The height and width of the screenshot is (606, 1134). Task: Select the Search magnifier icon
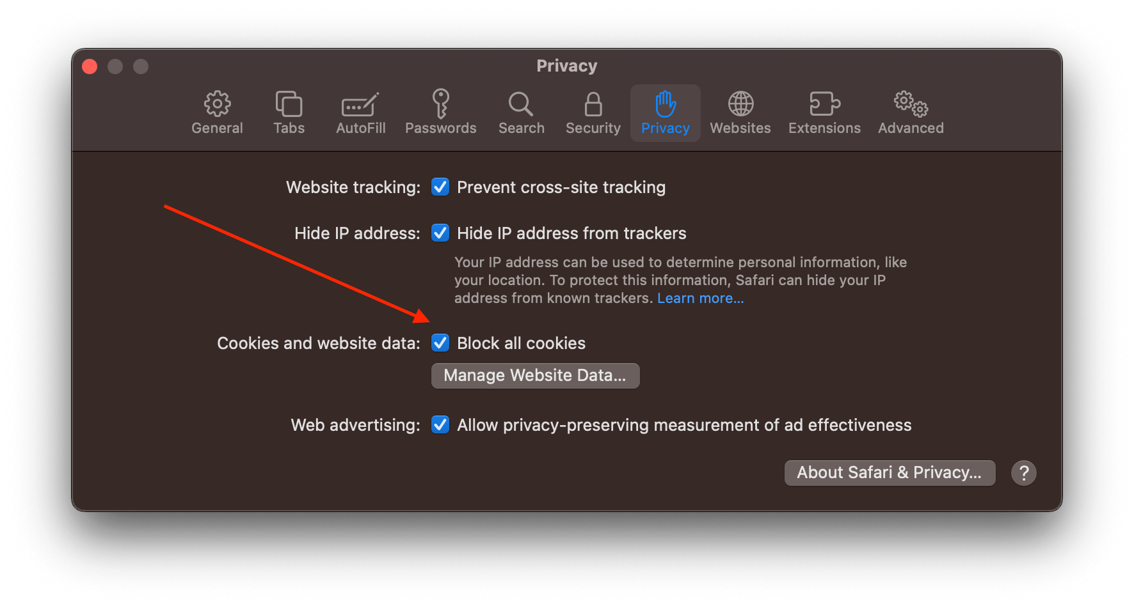click(x=521, y=104)
